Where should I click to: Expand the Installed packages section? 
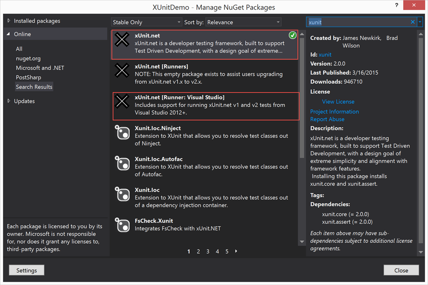(x=9, y=21)
